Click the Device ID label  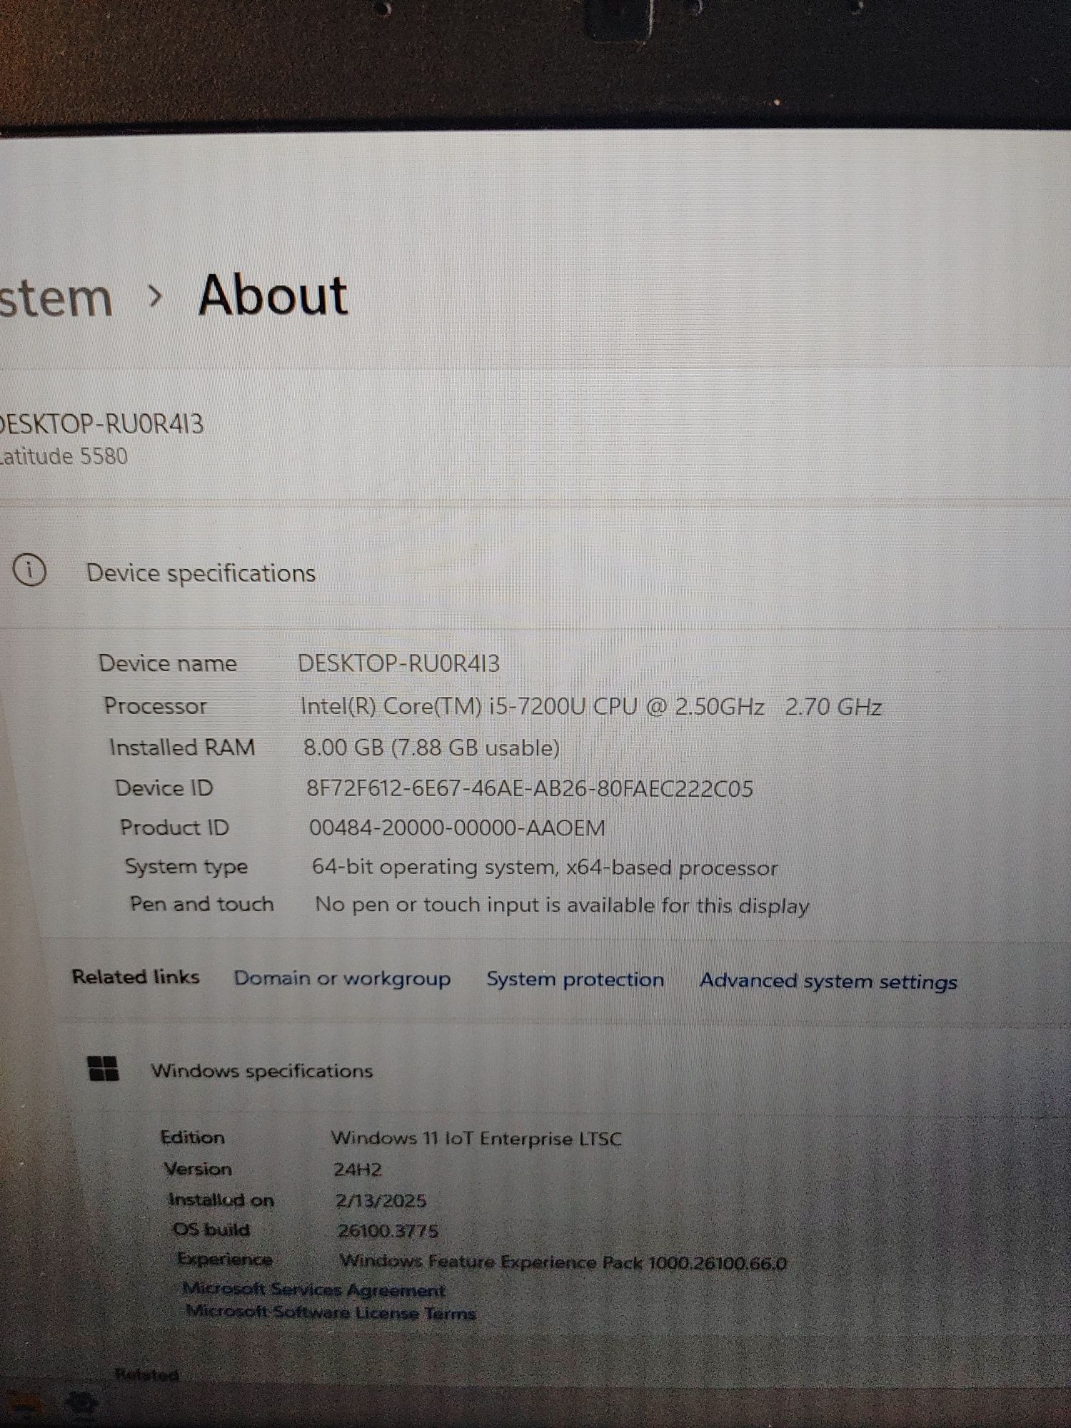click(164, 788)
